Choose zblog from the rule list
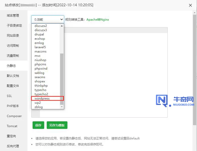Viewport: 197px width, 151px height. pos(46,107)
